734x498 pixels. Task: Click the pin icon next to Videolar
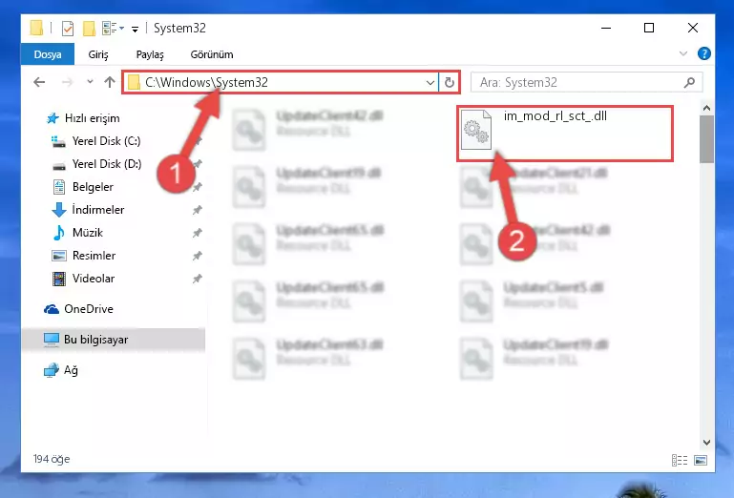197,279
